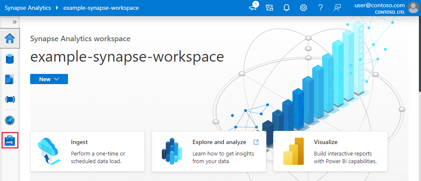Click example-synapse-workspace breadcrumb
Screen dimensions: 421x181
click(101, 8)
